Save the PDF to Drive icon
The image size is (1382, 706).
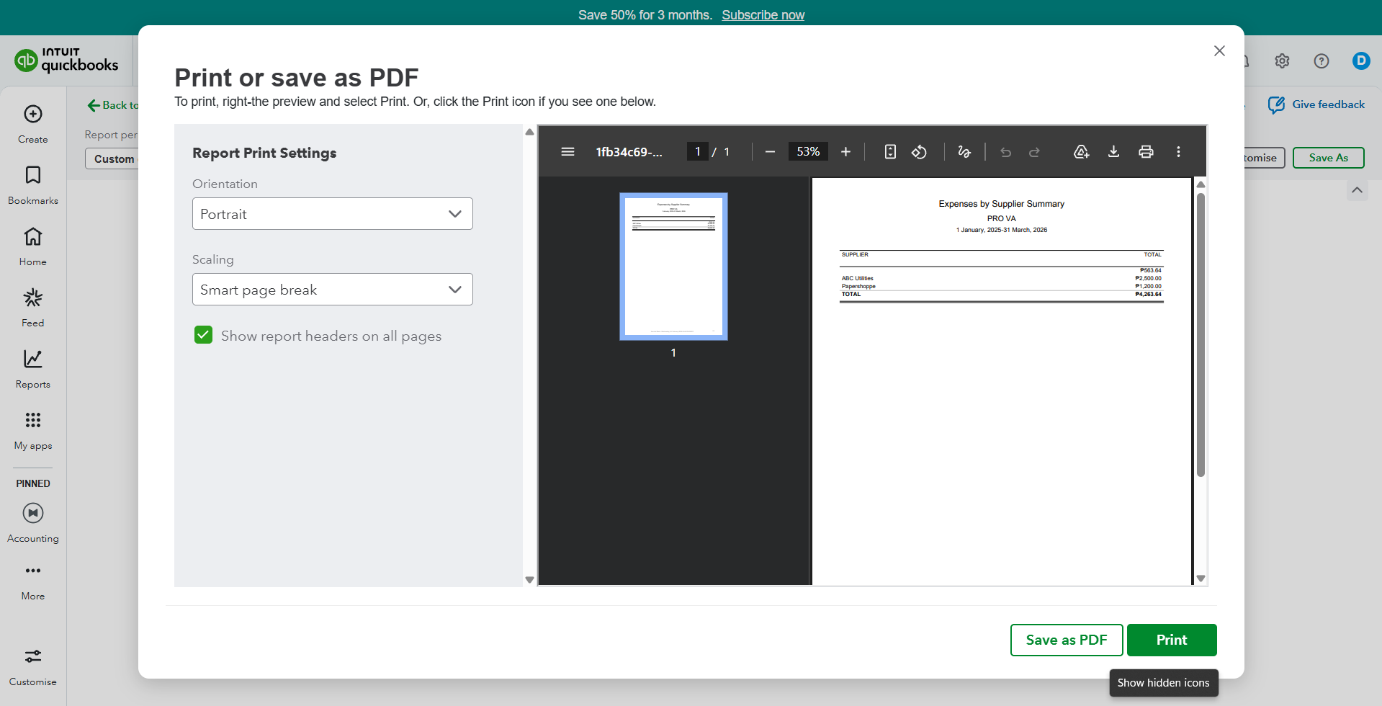[1081, 152]
